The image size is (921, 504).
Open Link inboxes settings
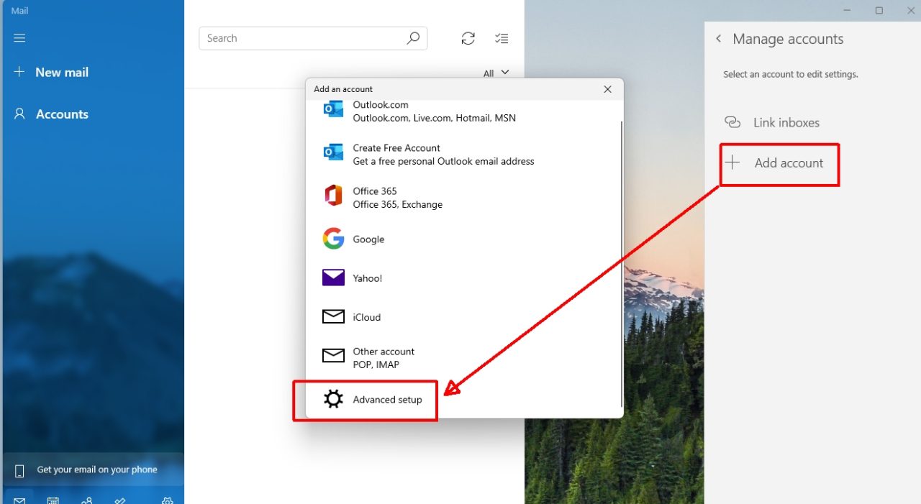[x=786, y=122]
